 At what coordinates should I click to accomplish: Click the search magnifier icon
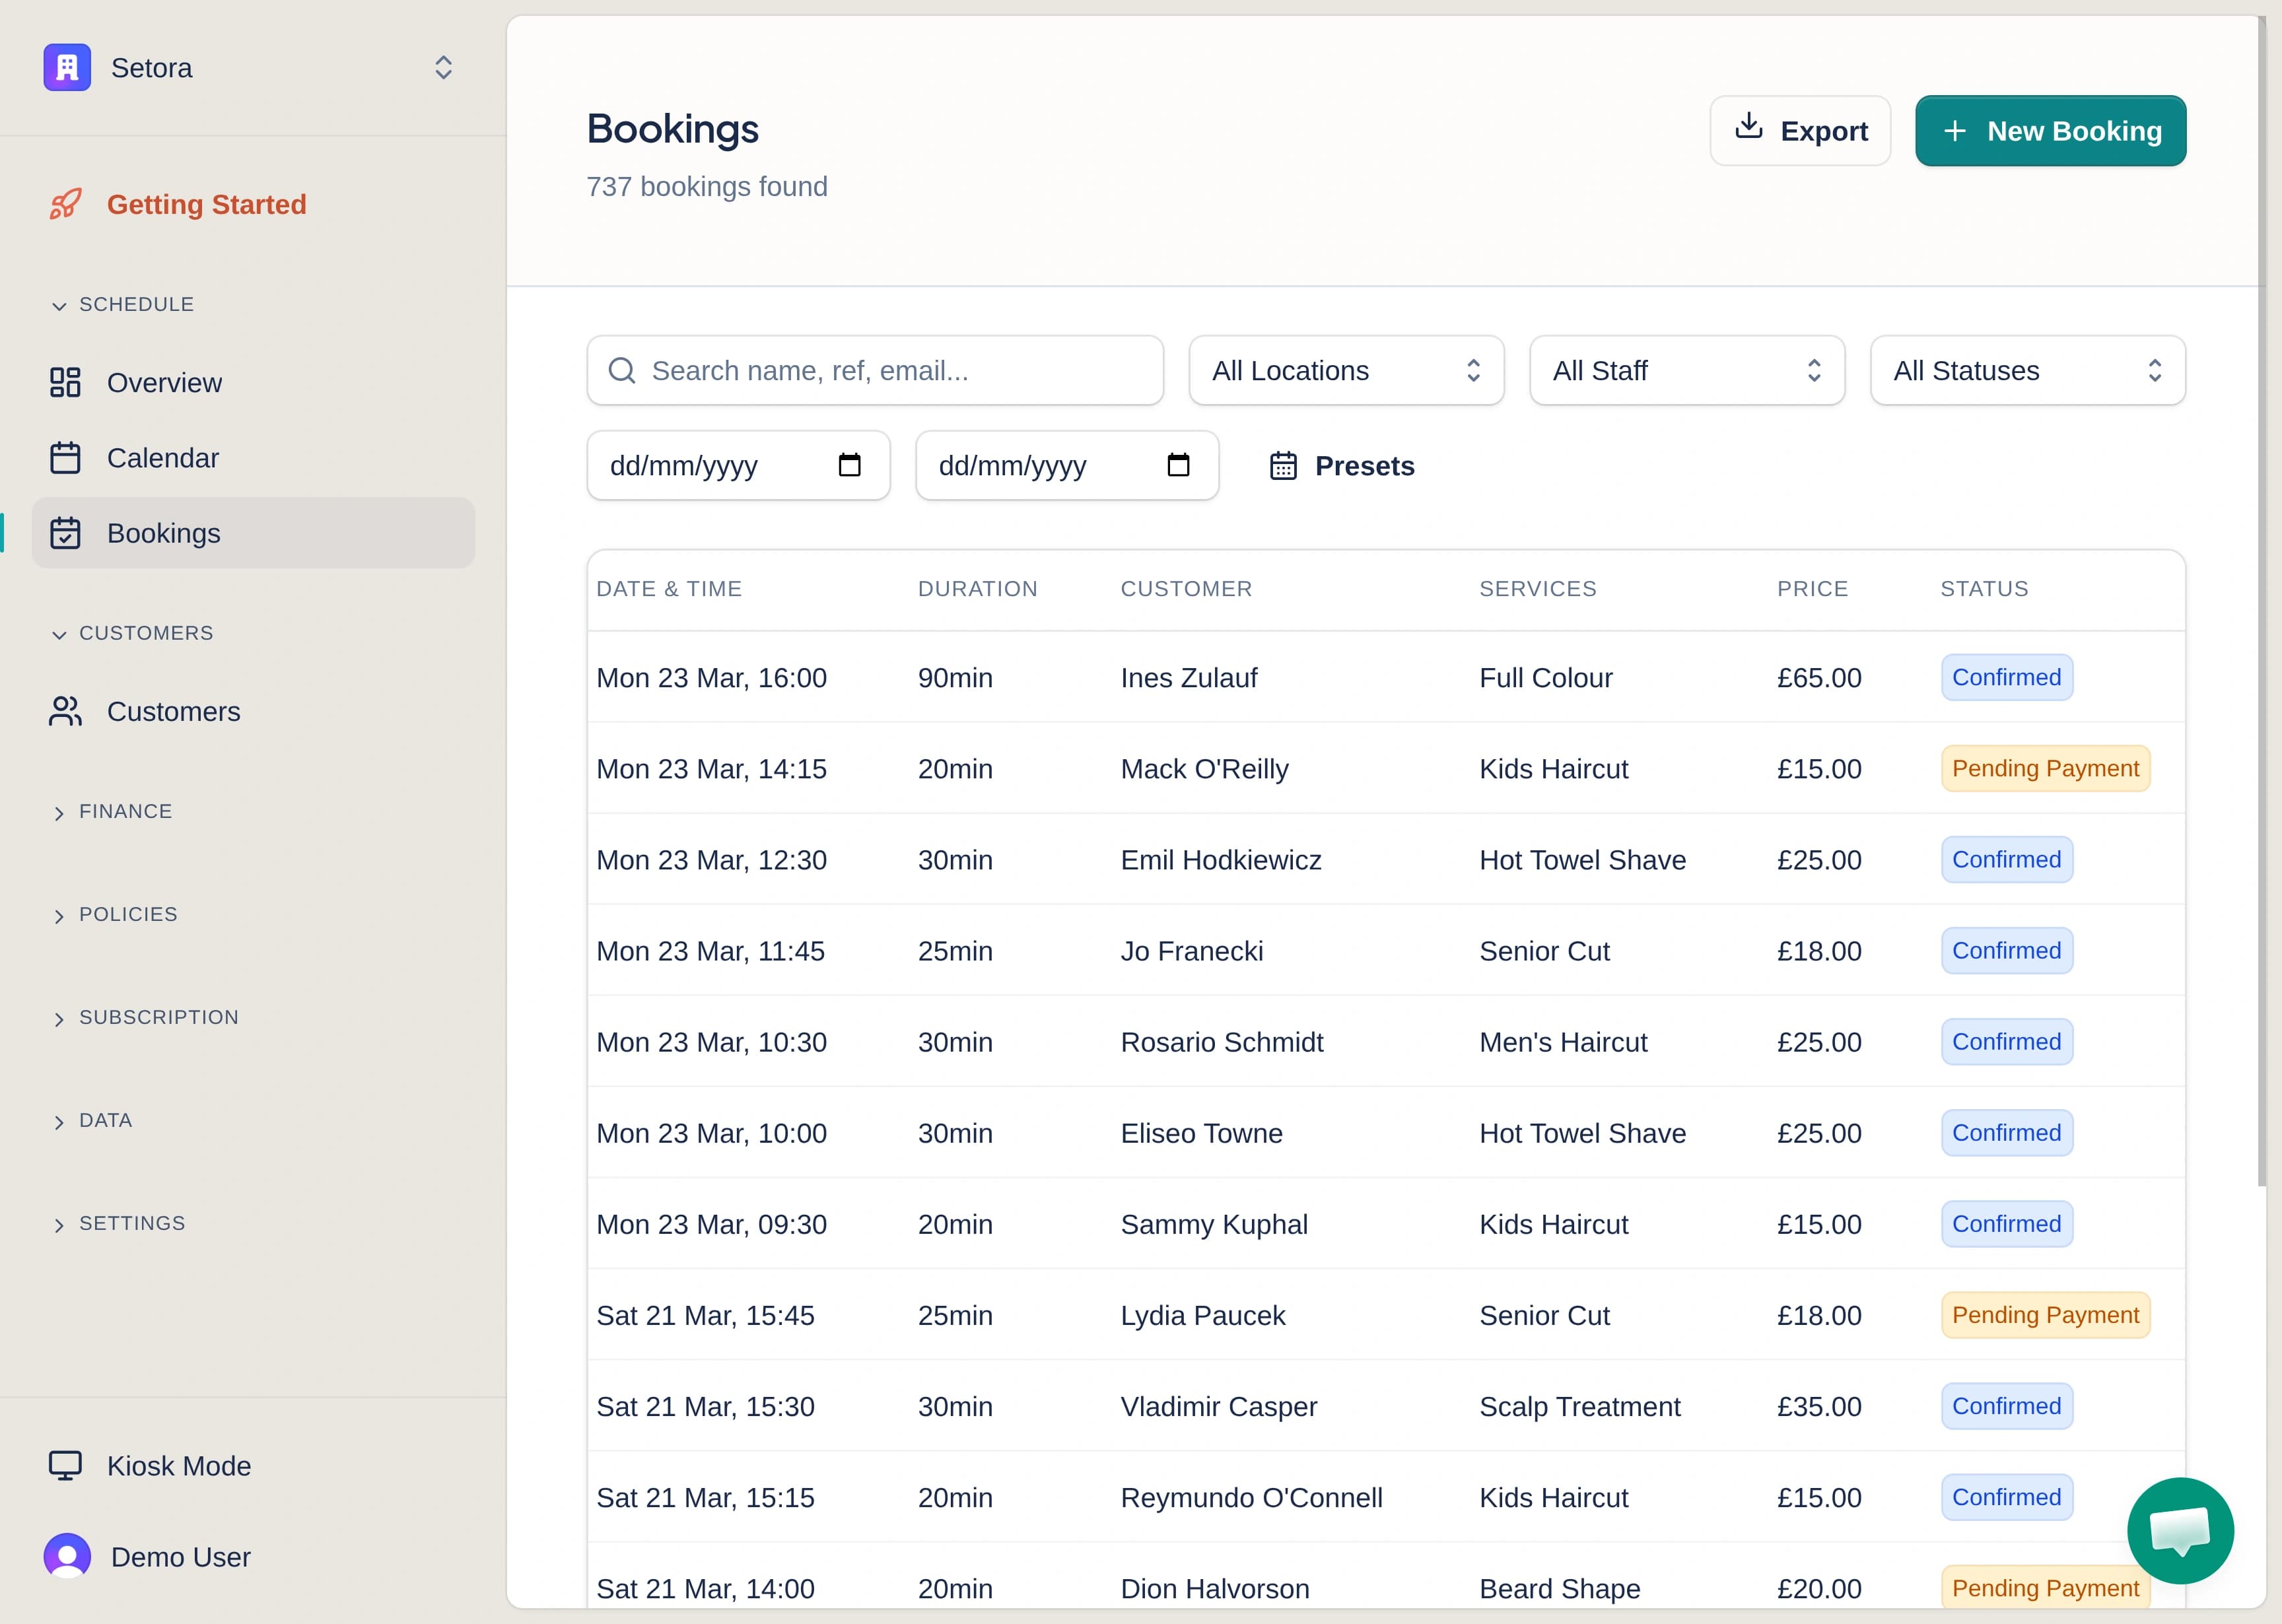(x=622, y=370)
